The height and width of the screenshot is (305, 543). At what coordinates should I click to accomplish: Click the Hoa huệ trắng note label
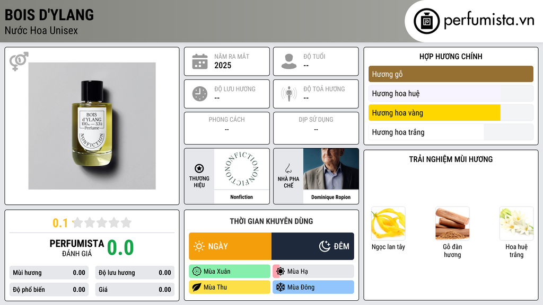[x=516, y=250]
